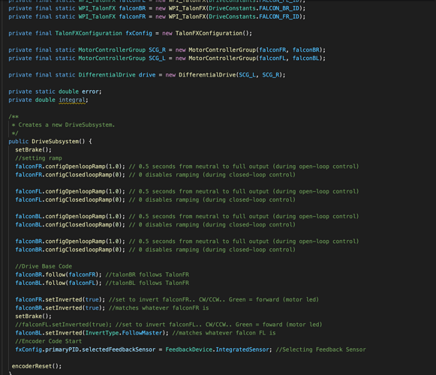436x375 pixels.
Task: Select the falconBL.configOpenloopRamp line
Action: (x=187, y=217)
